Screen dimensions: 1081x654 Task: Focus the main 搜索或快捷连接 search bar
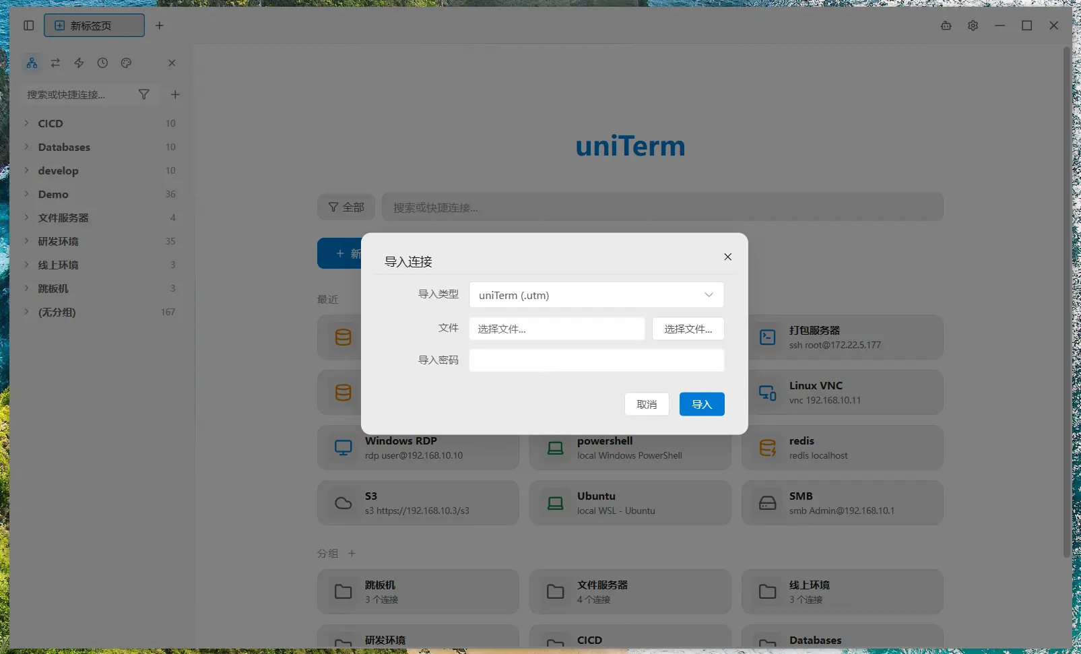(x=663, y=207)
